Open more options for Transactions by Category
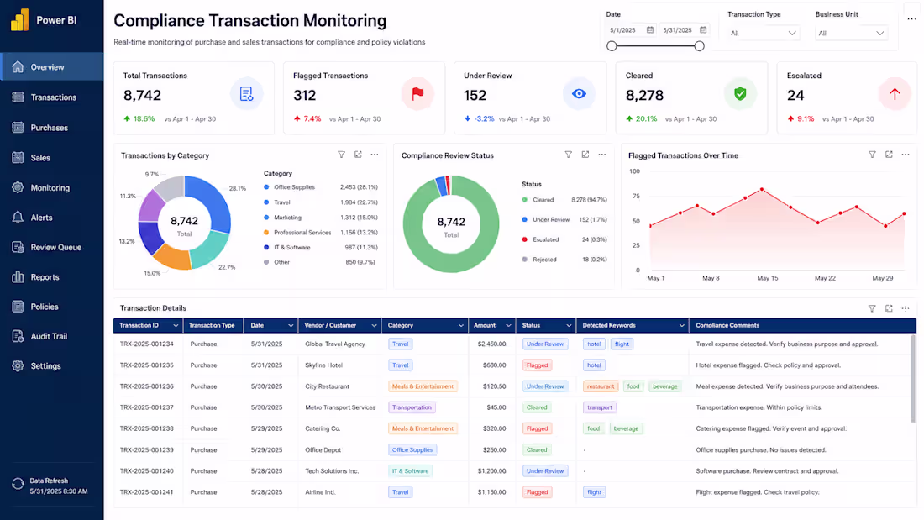Viewport: 924px width, 520px height. click(x=374, y=155)
